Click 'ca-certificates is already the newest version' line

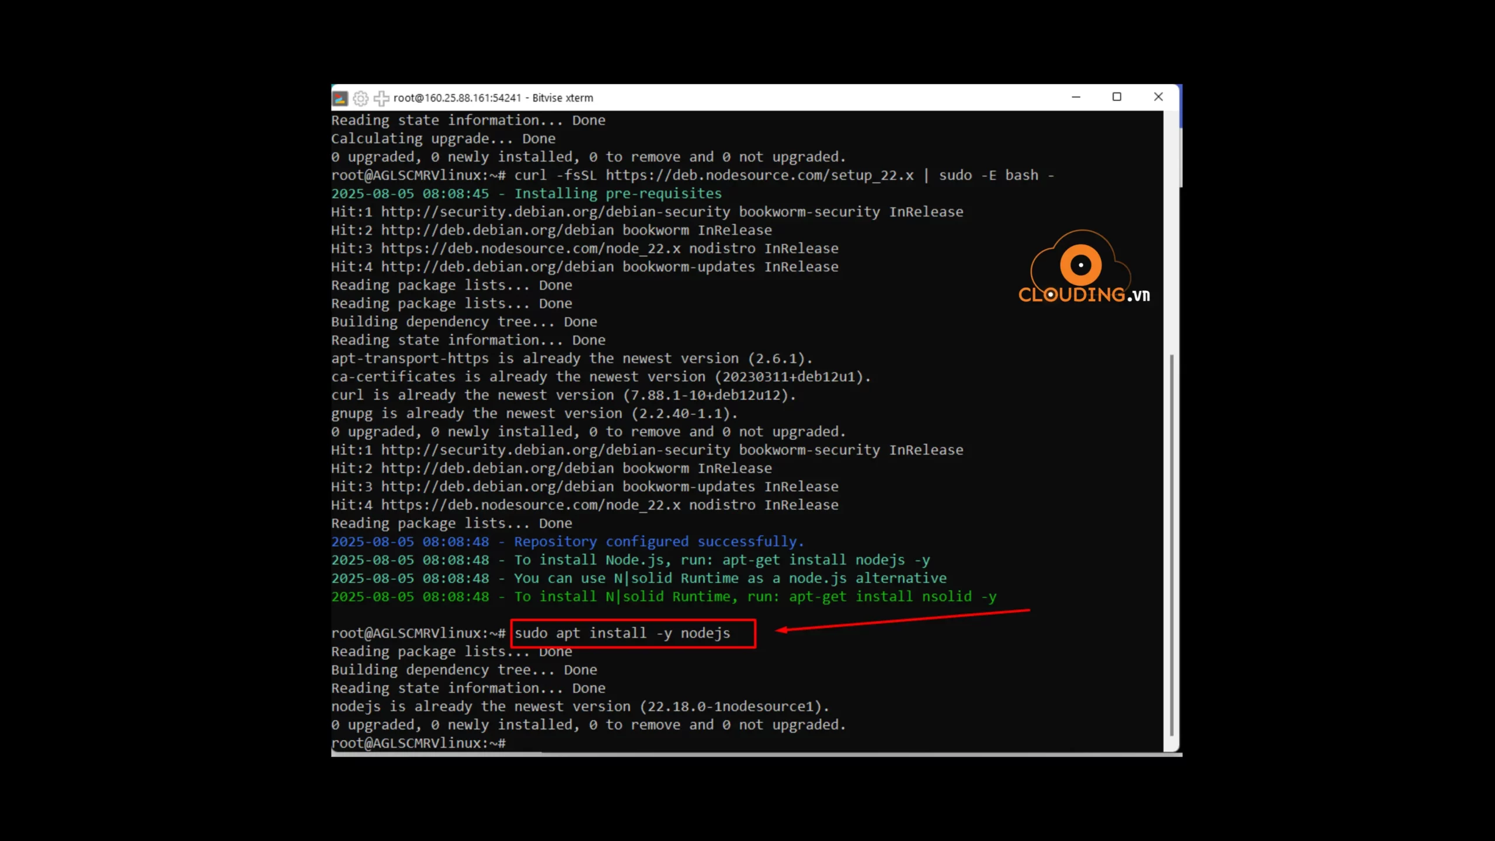click(x=601, y=377)
